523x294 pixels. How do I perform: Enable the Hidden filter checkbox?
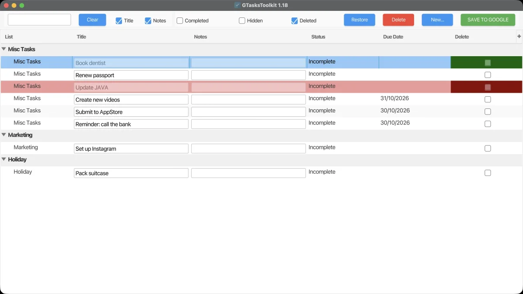click(x=242, y=20)
